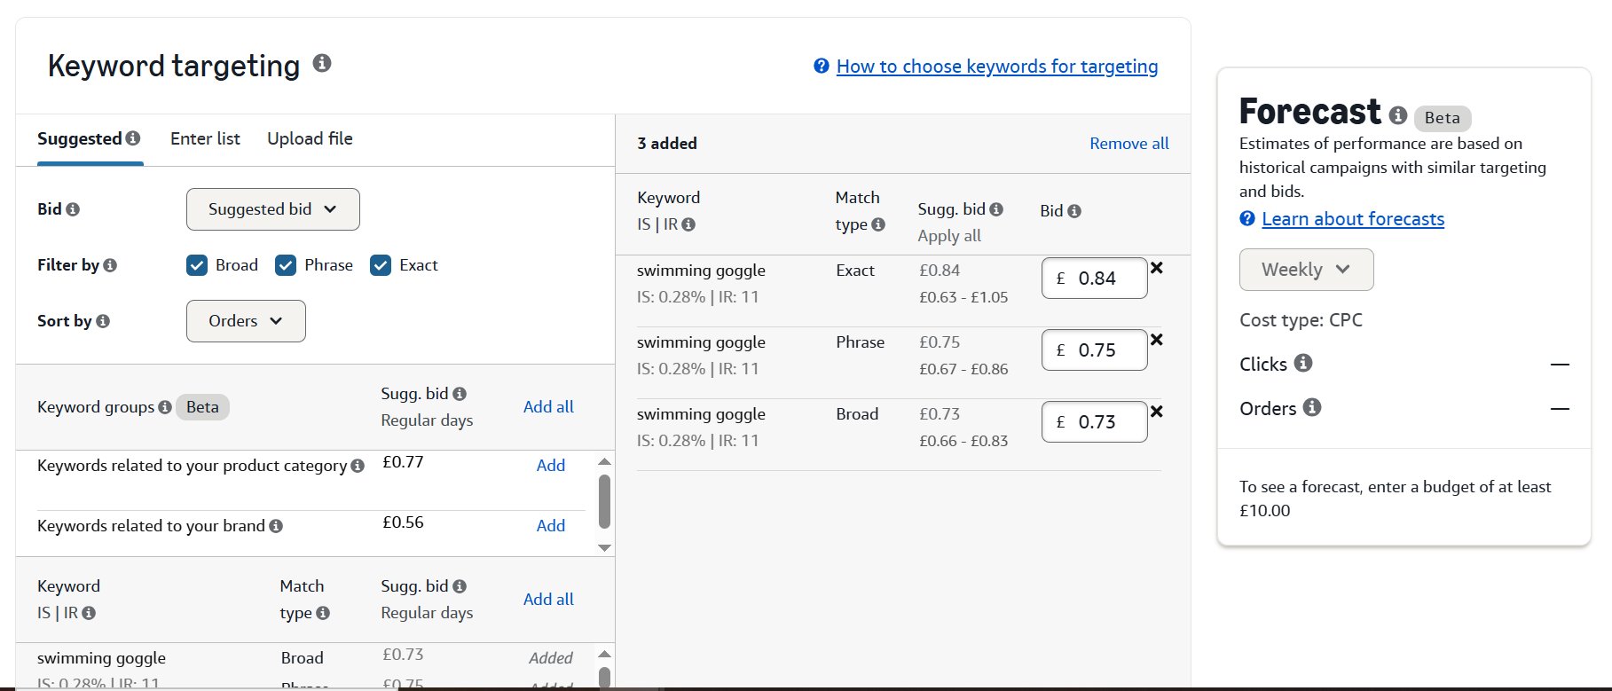Click Add all in suggested keyword table header
The image size is (1612, 691).
pos(548,600)
